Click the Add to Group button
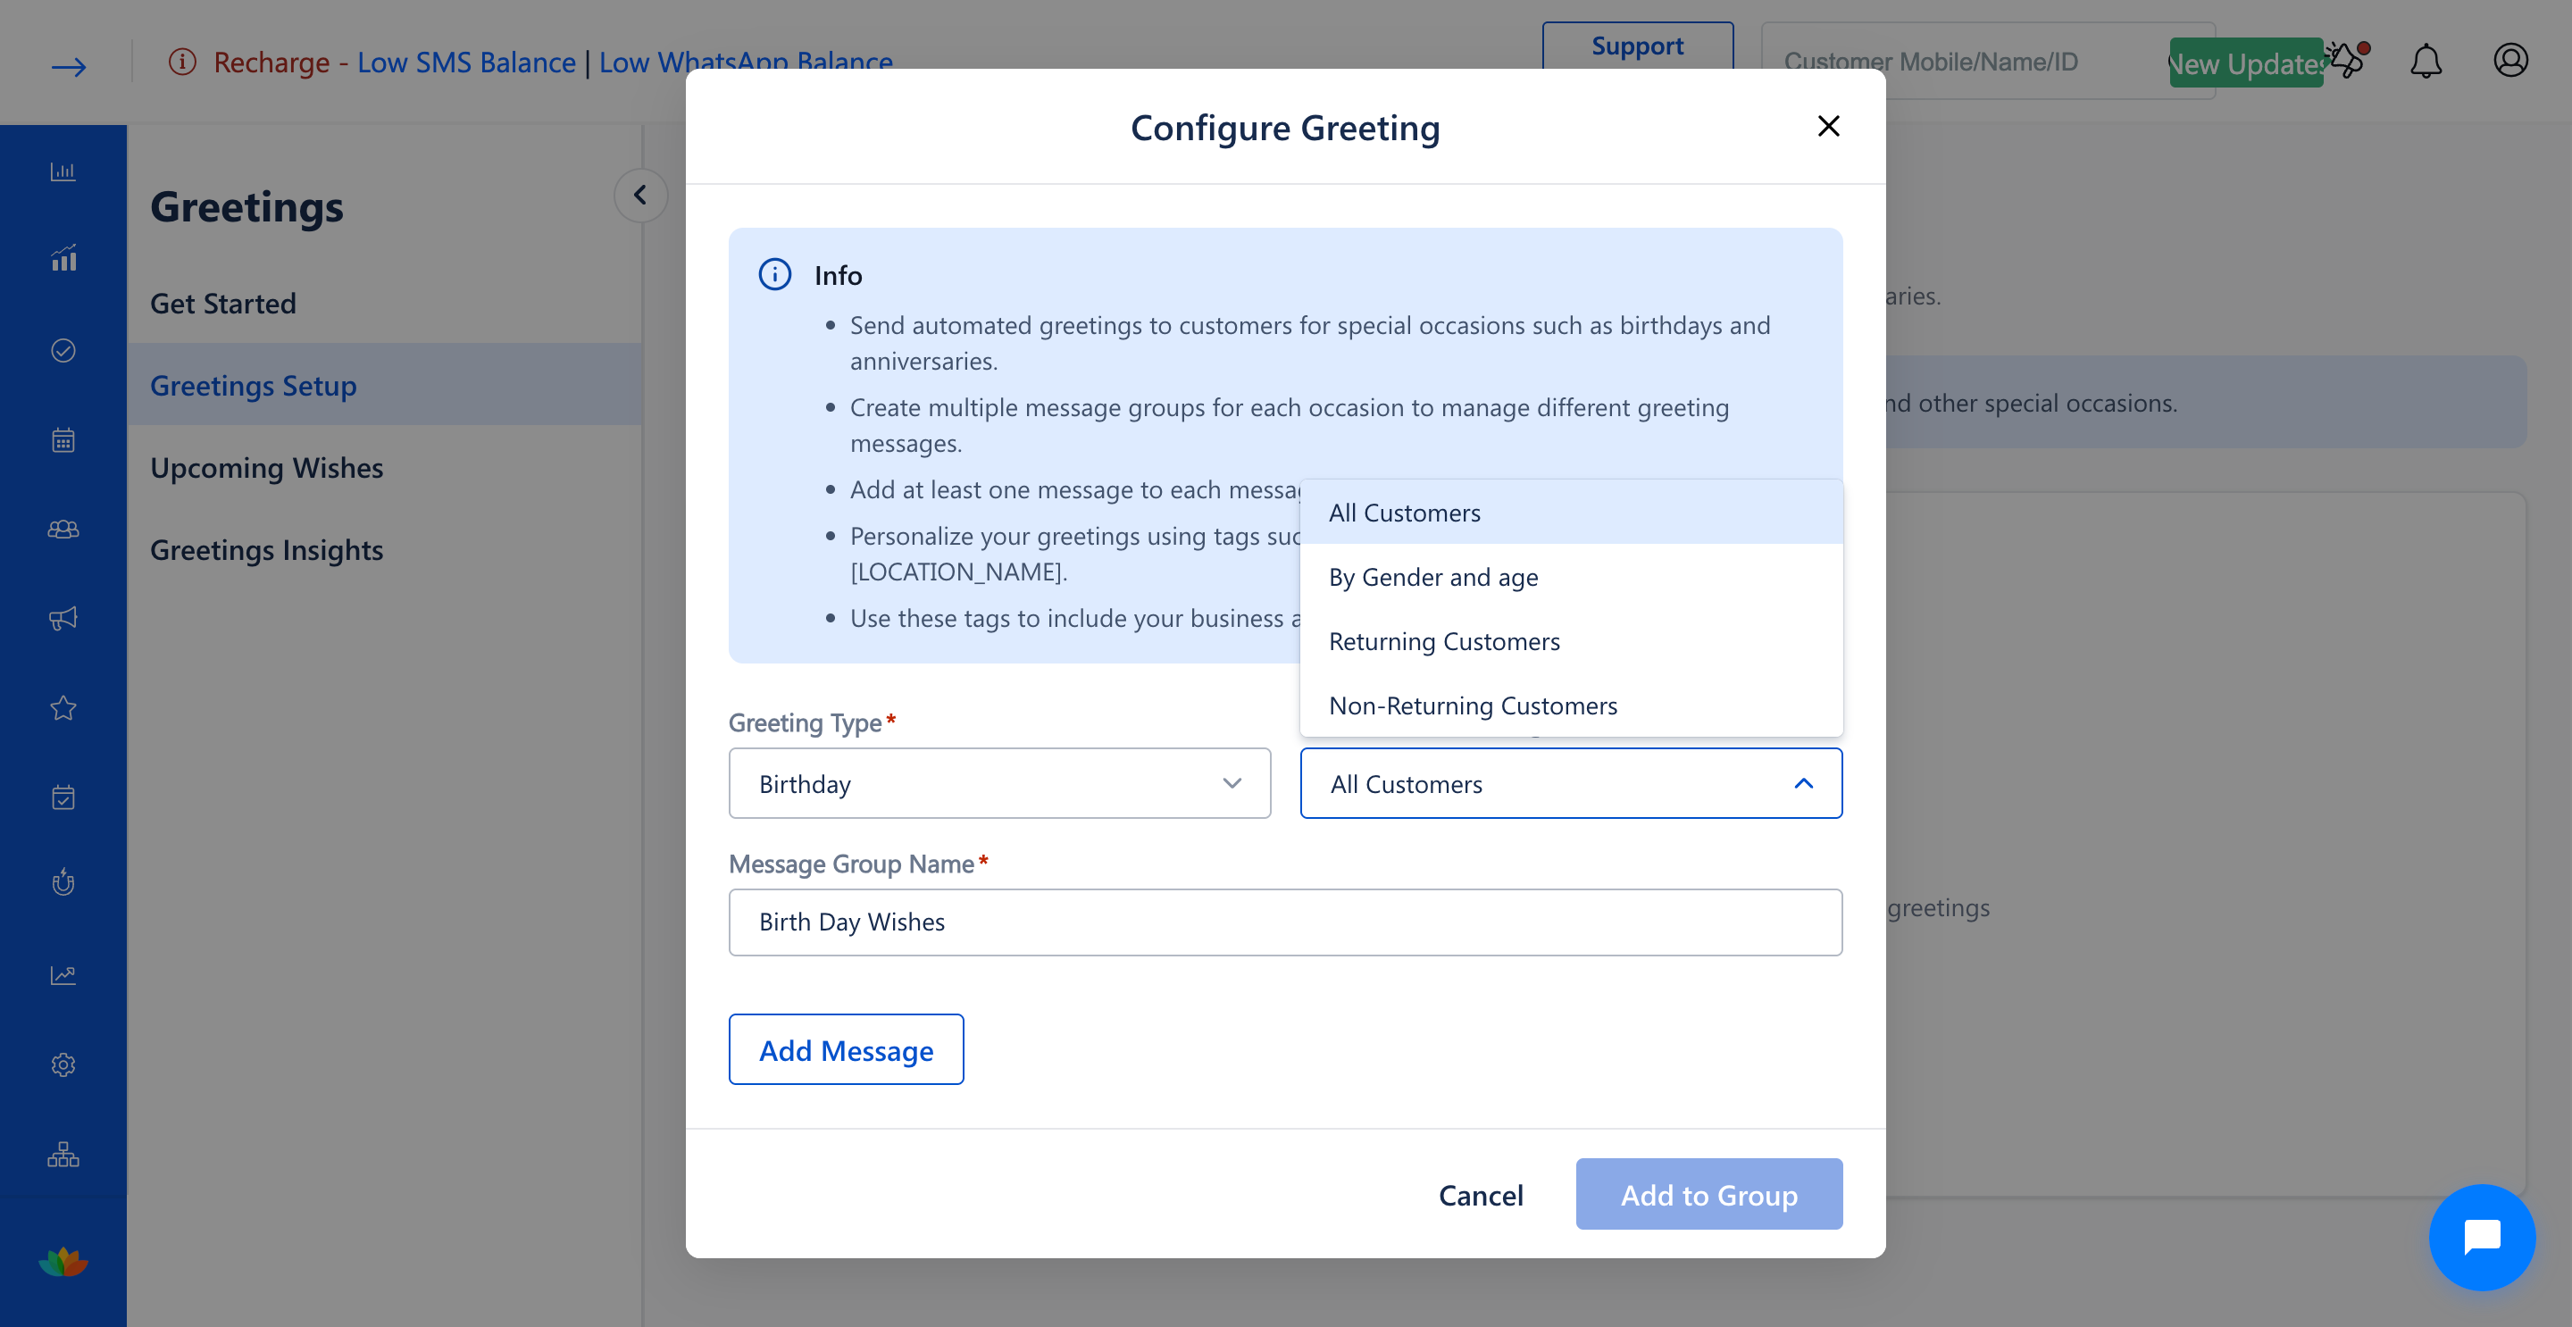 [x=1708, y=1194]
